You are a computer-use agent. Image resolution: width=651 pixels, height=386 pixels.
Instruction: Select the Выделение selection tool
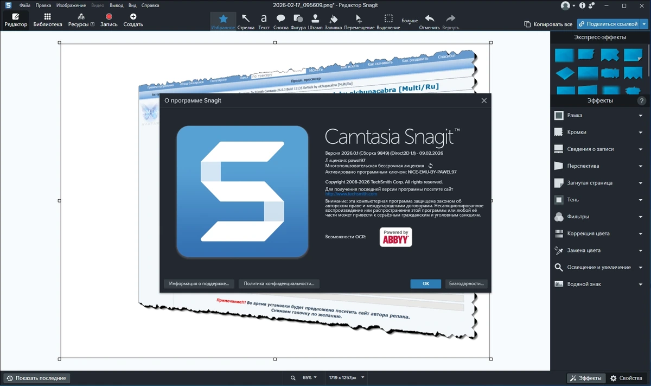388,21
